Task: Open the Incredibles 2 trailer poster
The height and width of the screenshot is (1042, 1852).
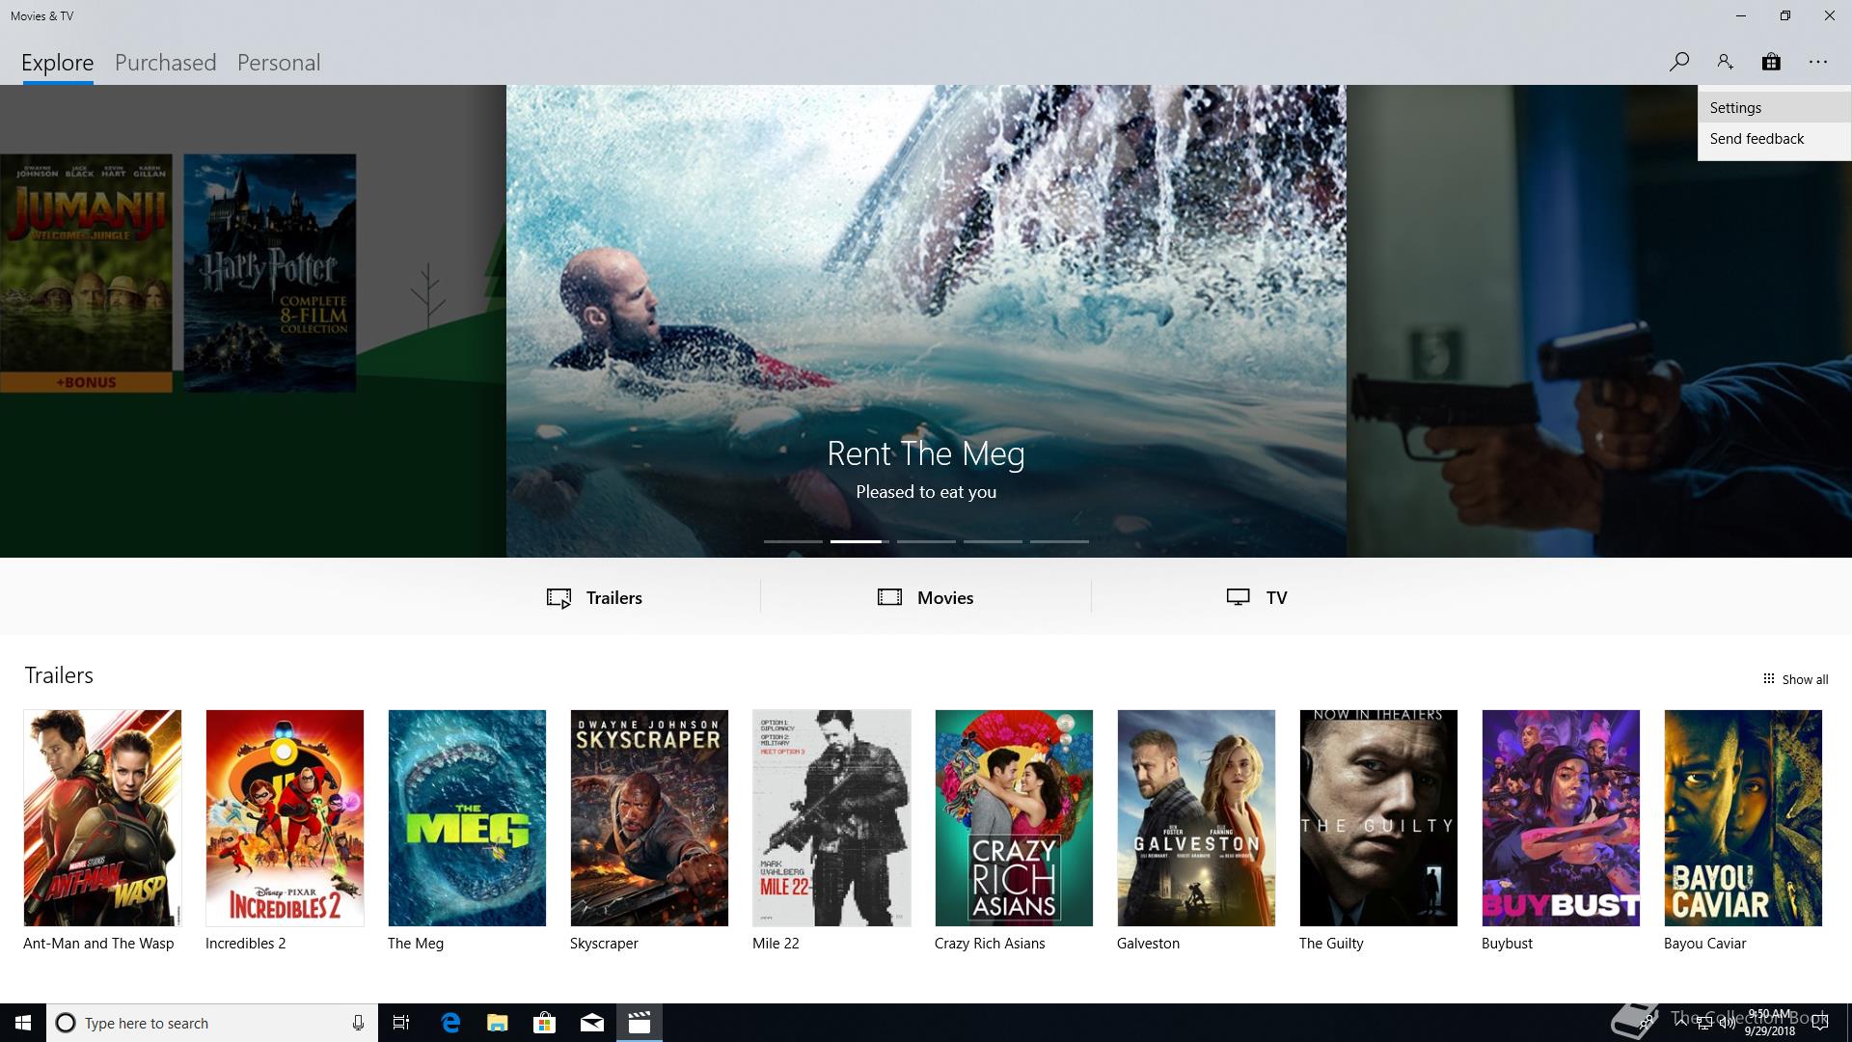Action: 285,818
